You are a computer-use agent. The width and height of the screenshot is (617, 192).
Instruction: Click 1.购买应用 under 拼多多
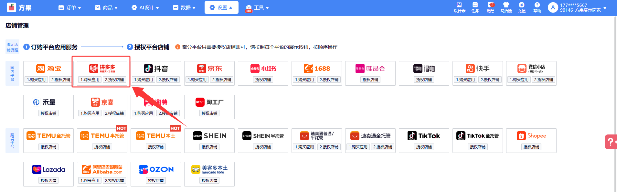pos(90,80)
